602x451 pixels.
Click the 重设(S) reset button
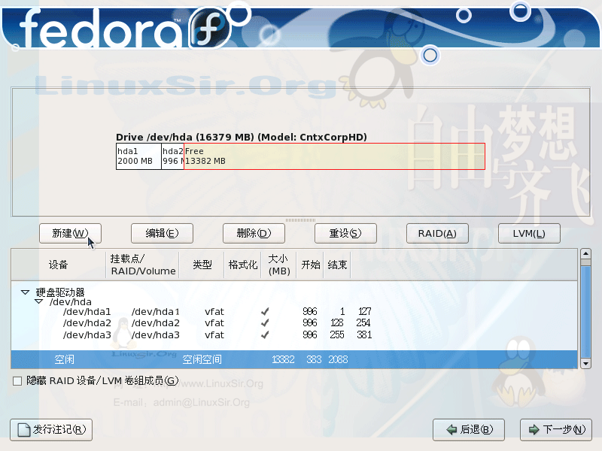coord(345,233)
